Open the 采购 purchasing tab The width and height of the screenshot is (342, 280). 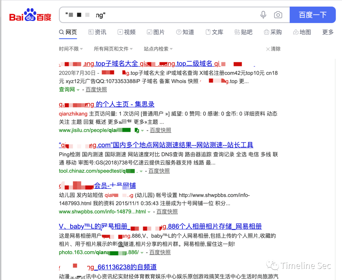click(273, 32)
